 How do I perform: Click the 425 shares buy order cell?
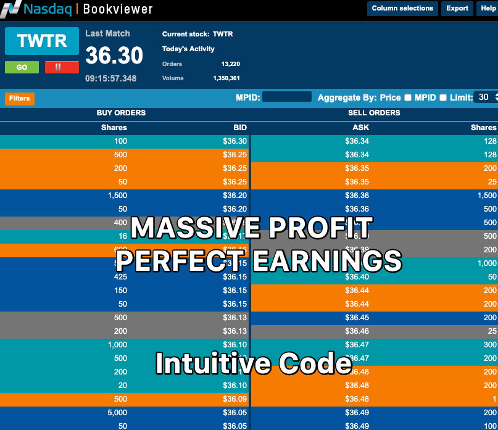[120, 277]
